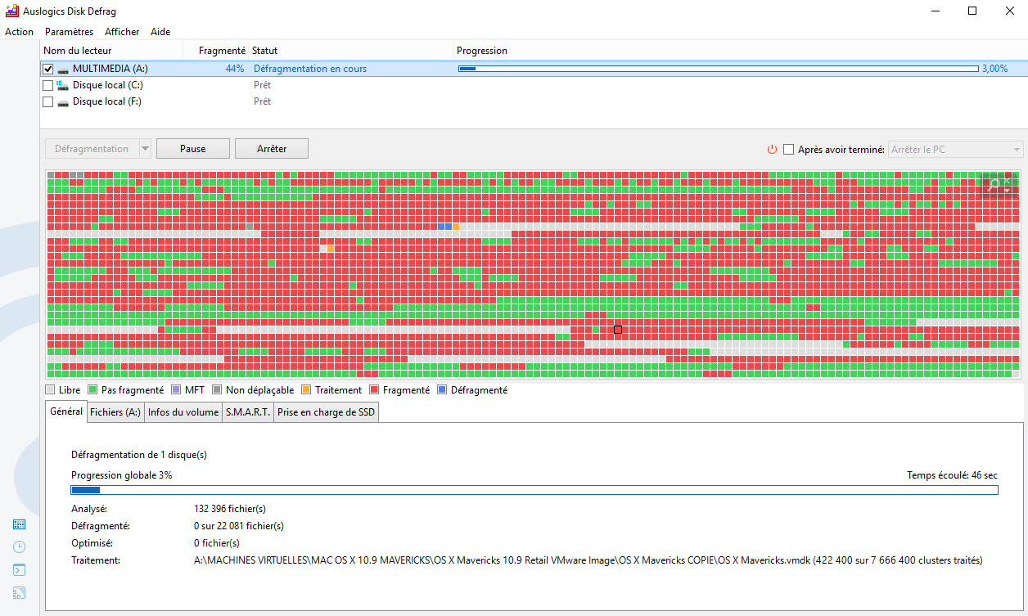Click the MULTIMEDIA (A:) drive progress bar
This screenshot has width=1028, height=616.
tap(718, 70)
